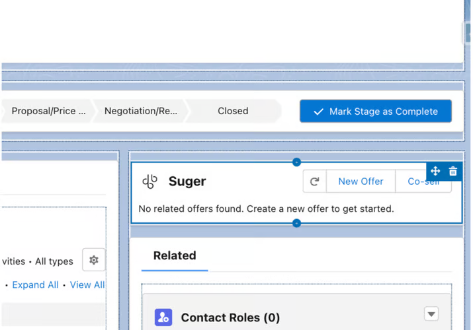
Task: Click the move handle on Suger component
Action: (435, 172)
